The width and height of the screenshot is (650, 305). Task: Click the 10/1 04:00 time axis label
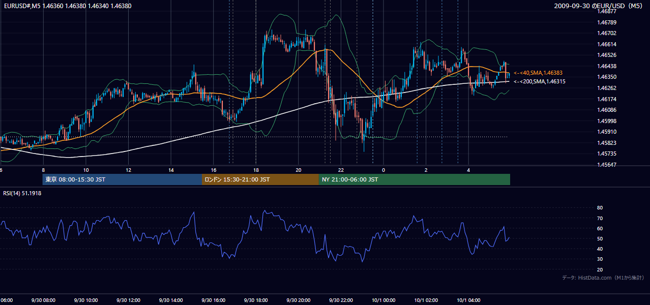coord(468,300)
